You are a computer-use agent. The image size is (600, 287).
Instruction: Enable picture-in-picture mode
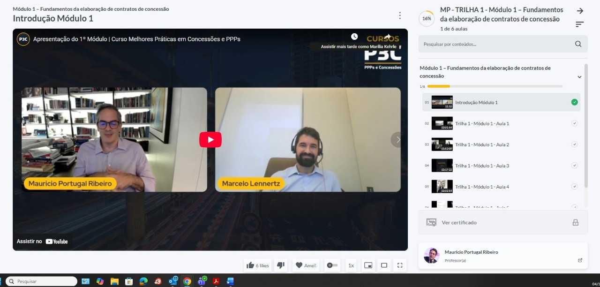click(x=368, y=265)
